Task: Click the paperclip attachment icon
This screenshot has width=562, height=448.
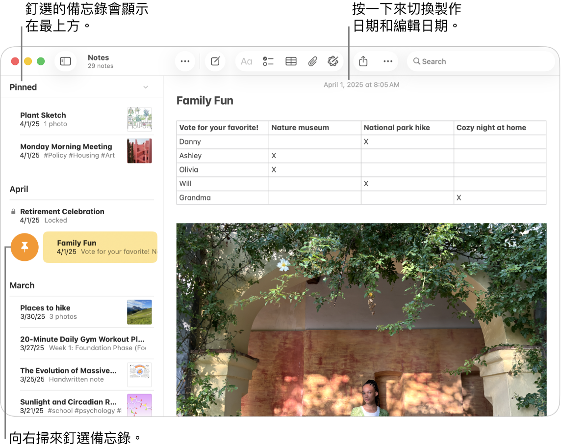Action: tap(312, 61)
